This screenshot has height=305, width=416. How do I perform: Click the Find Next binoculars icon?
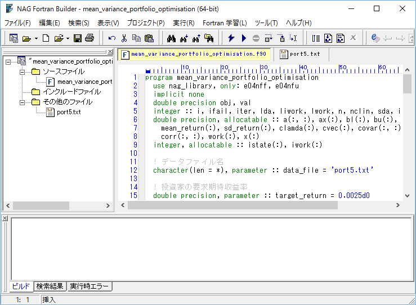point(184,39)
